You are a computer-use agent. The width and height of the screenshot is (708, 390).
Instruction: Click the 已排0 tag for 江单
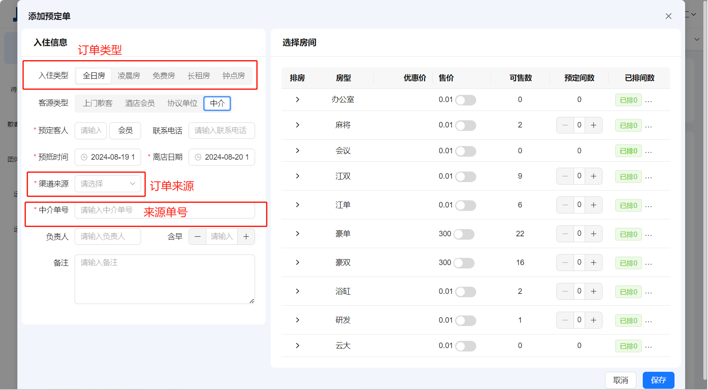click(628, 205)
